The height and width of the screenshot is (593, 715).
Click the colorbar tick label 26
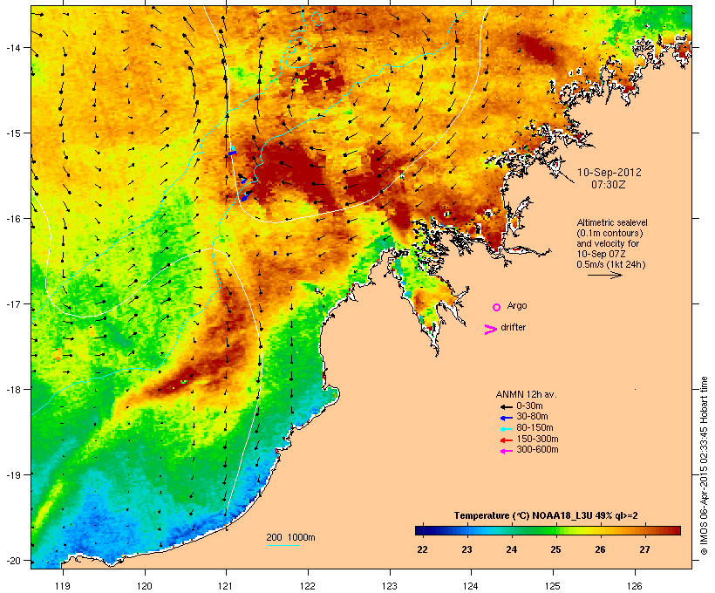(600, 549)
